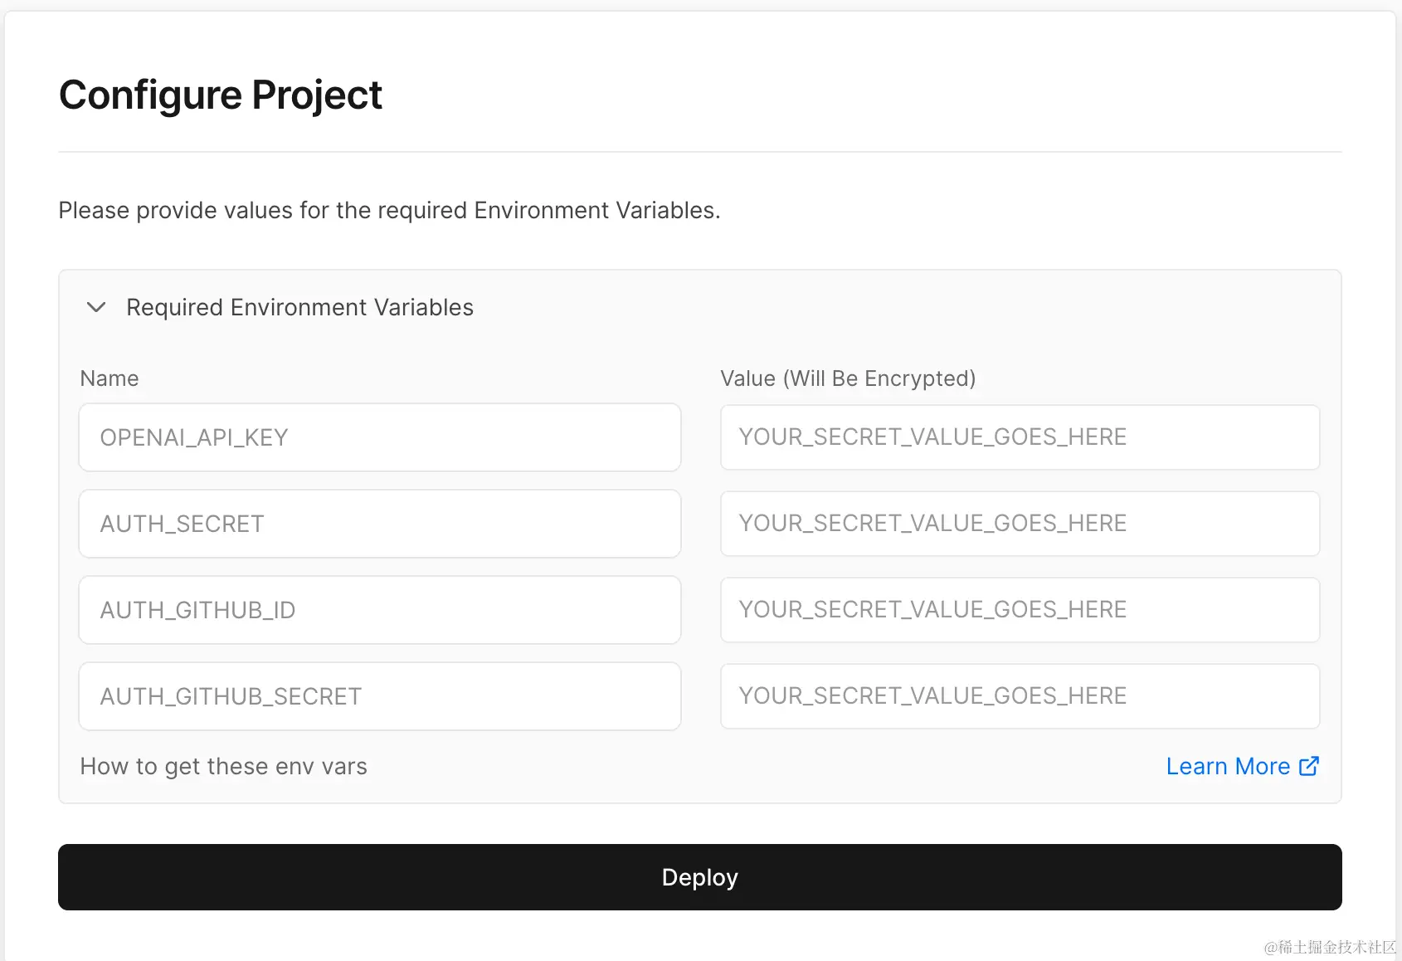Click the watermark text in bottom corner

point(1330,947)
